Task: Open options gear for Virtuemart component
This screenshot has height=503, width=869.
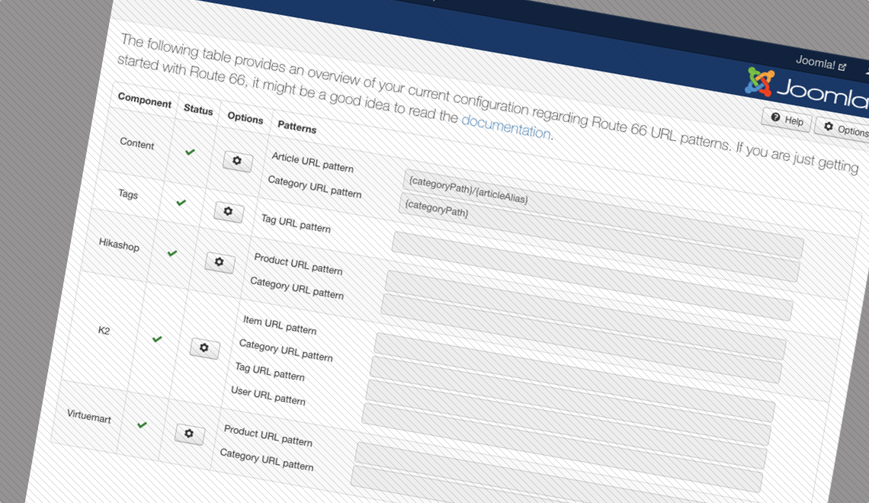Action: [190, 434]
